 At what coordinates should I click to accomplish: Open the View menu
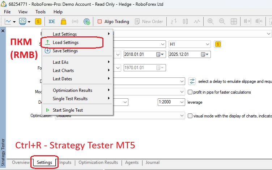pyautogui.click(x=23, y=12)
